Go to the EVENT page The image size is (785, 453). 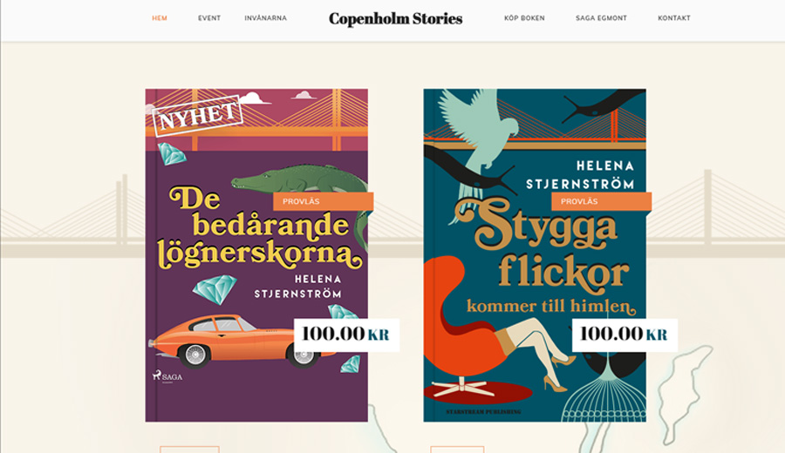(209, 18)
